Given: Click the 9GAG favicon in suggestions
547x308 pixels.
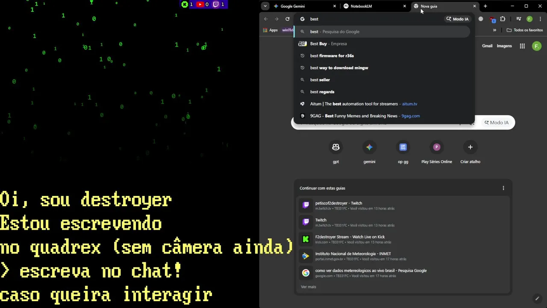Looking at the screenshot, I should (x=302, y=115).
